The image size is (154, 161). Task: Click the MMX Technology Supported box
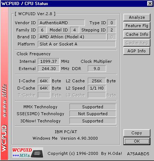pyautogui.click(x=93, y=107)
